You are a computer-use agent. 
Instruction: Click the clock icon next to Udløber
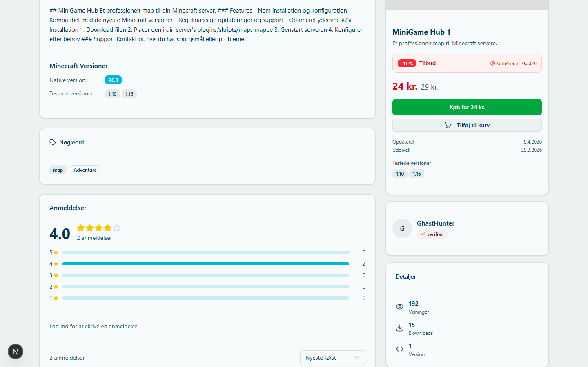(x=493, y=63)
